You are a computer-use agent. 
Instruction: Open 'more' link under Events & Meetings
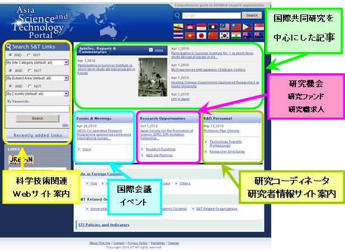click(87, 149)
